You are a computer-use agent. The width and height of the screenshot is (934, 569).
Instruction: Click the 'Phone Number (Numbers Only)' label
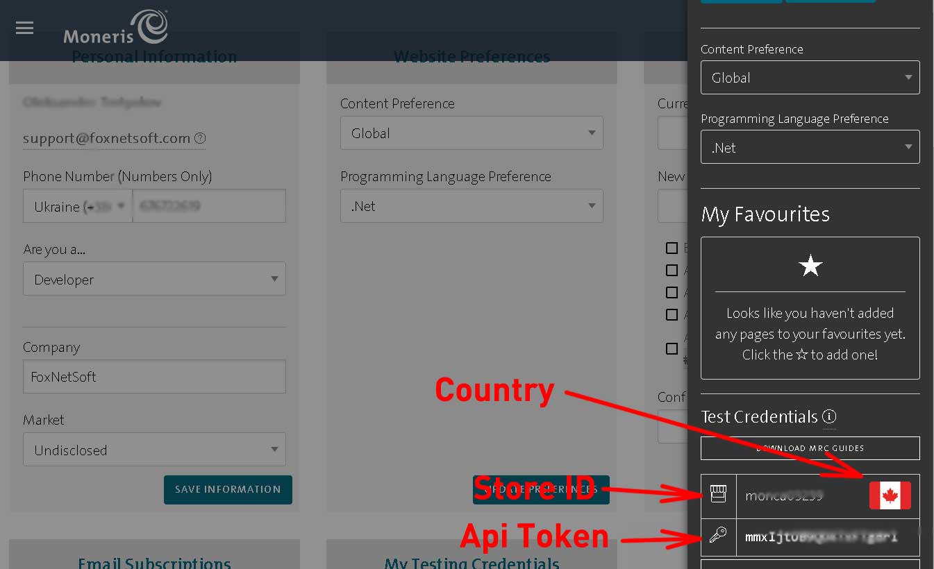[x=117, y=176]
